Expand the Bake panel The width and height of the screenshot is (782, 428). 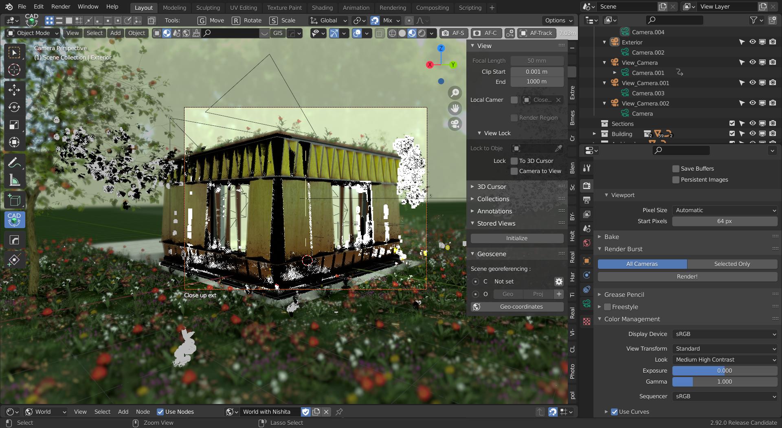point(611,237)
